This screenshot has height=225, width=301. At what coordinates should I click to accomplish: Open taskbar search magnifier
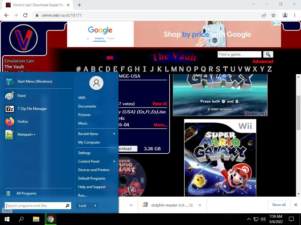(21, 219)
